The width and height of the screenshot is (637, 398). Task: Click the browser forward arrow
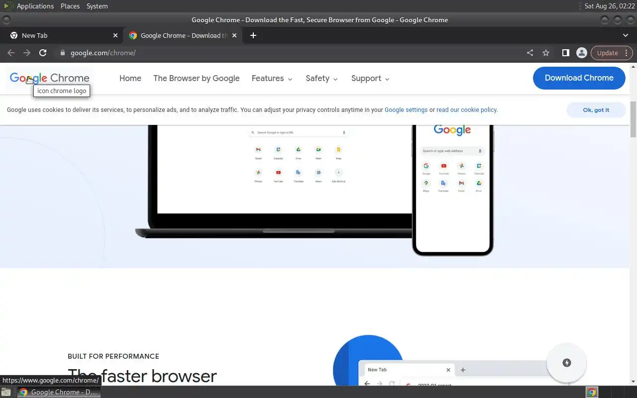27,53
